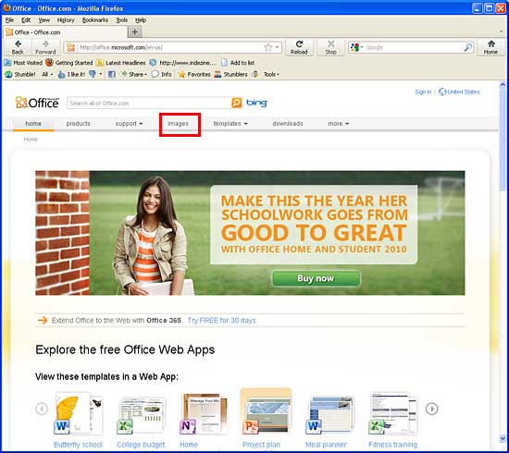Open the View menu
The height and width of the screenshot is (453, 509).
(x=44, y=20)
